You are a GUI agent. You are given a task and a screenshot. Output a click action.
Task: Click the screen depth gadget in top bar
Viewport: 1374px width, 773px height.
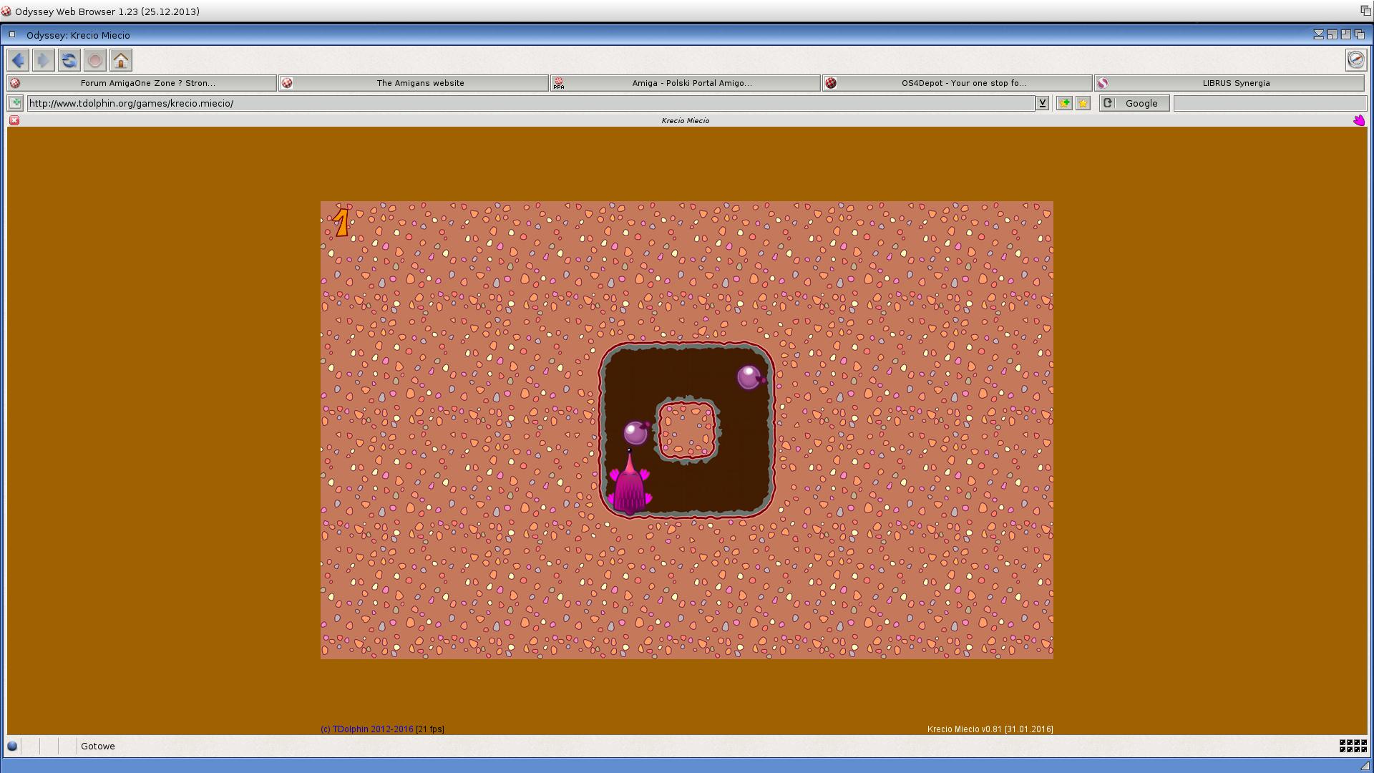coord(1365,11)
